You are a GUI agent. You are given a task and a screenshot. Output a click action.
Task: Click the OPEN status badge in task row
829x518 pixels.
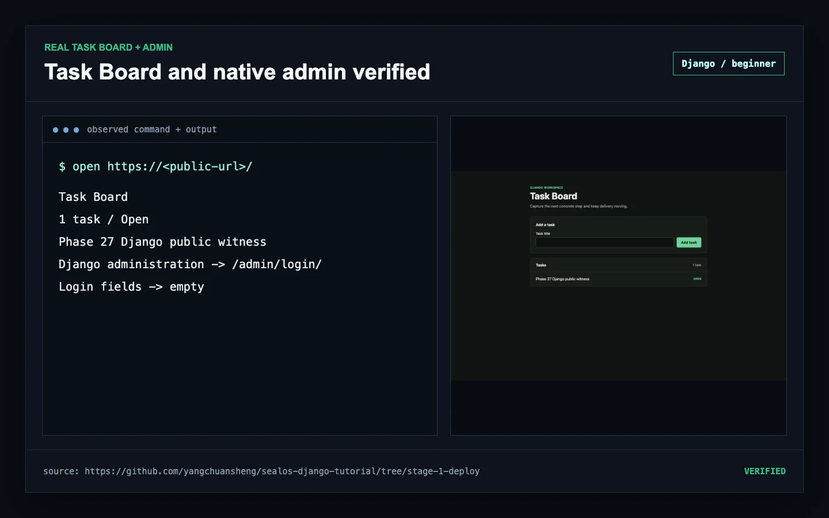[697, 279]
